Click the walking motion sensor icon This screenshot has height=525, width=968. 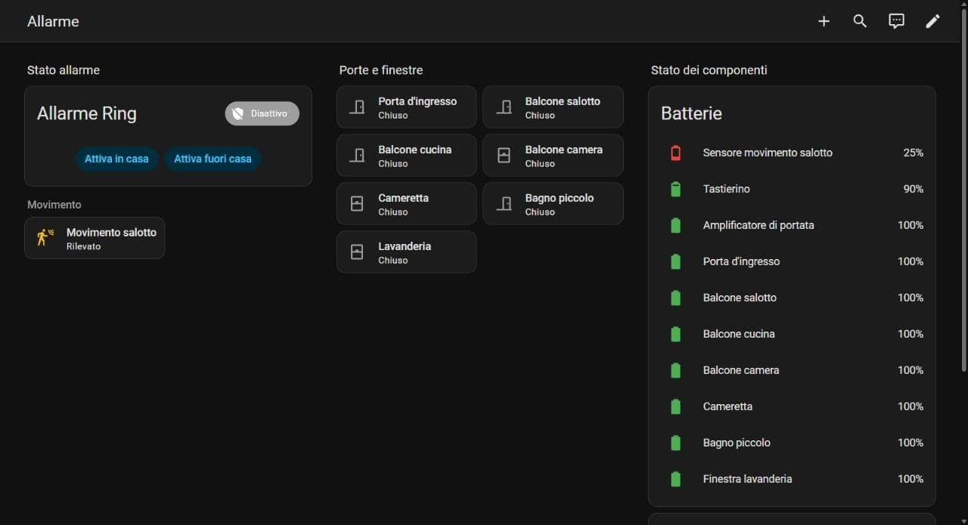coord(45,238)
